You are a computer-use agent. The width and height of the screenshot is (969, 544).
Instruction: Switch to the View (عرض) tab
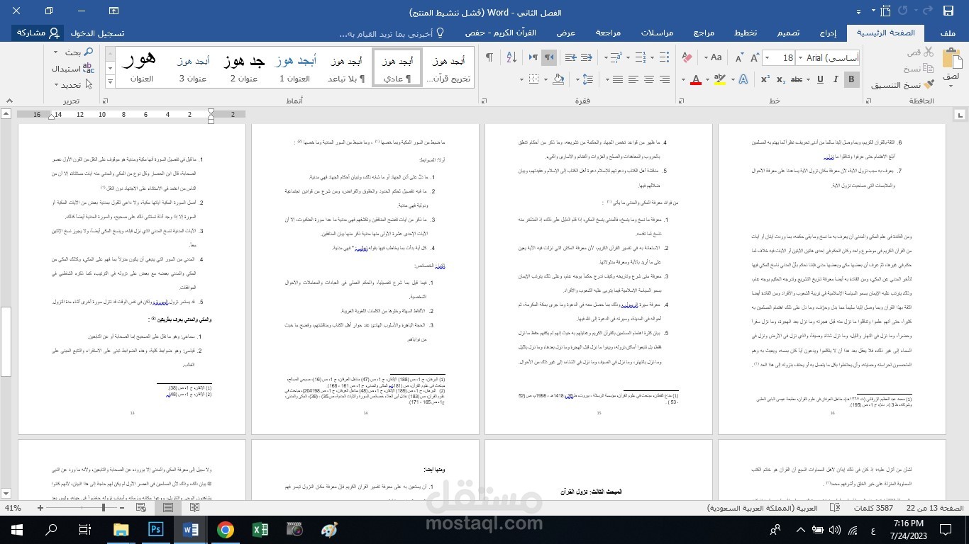pos(565,33)
